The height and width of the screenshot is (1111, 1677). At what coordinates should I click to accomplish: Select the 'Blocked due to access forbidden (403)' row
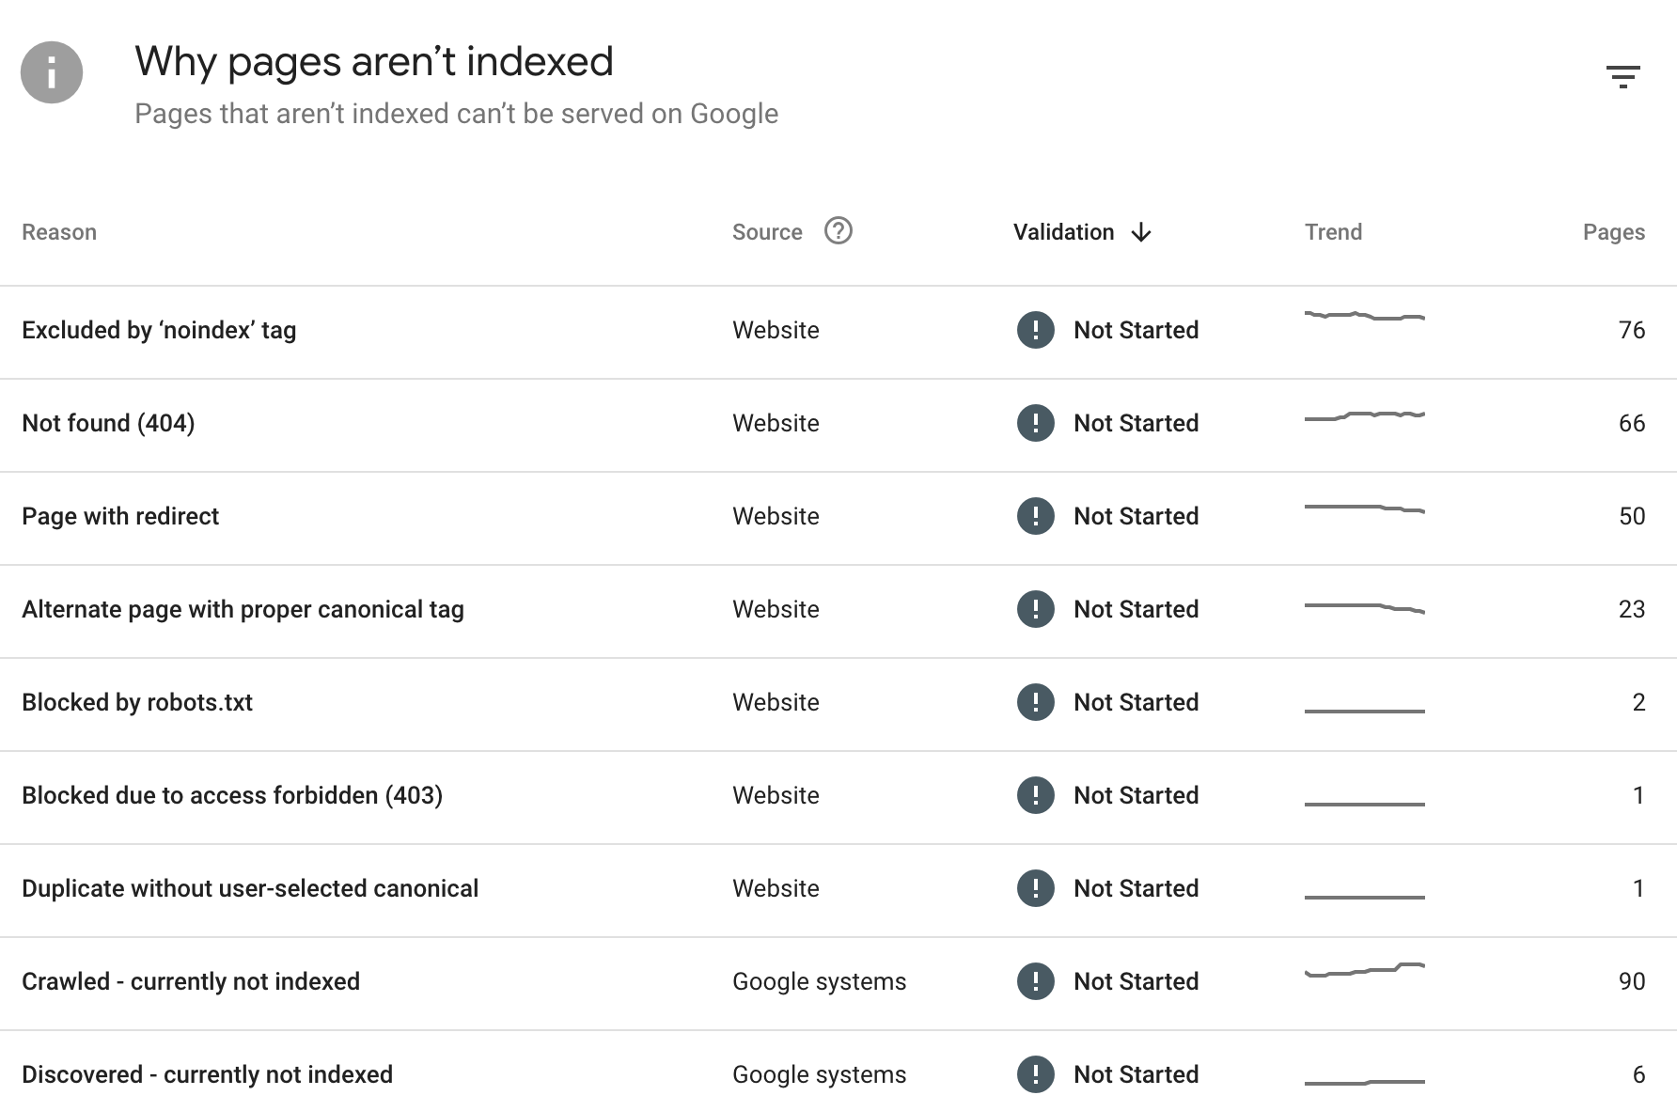(232, 795)
